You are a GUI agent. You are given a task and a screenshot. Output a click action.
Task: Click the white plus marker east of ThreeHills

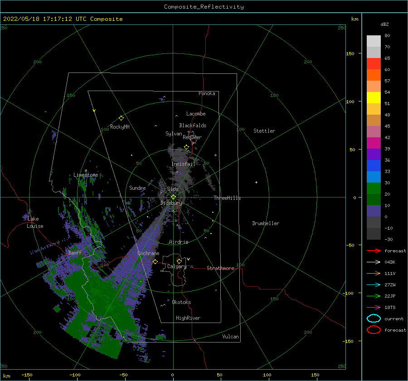256,182
